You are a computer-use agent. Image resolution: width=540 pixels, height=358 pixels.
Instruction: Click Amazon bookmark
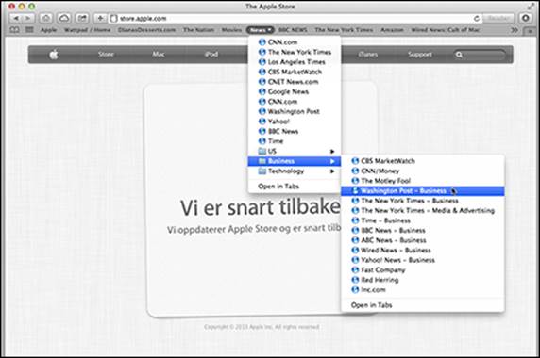coord(393,30)
